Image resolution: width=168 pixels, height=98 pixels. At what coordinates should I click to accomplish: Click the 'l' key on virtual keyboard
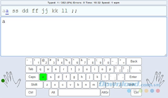[x=105, y=77]
